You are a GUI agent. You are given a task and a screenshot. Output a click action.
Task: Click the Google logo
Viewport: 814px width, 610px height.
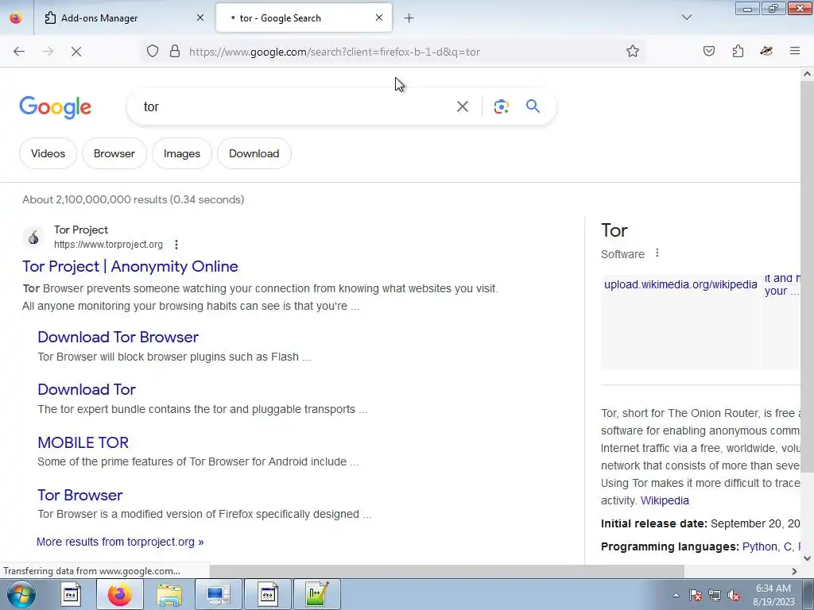[55, 107]
